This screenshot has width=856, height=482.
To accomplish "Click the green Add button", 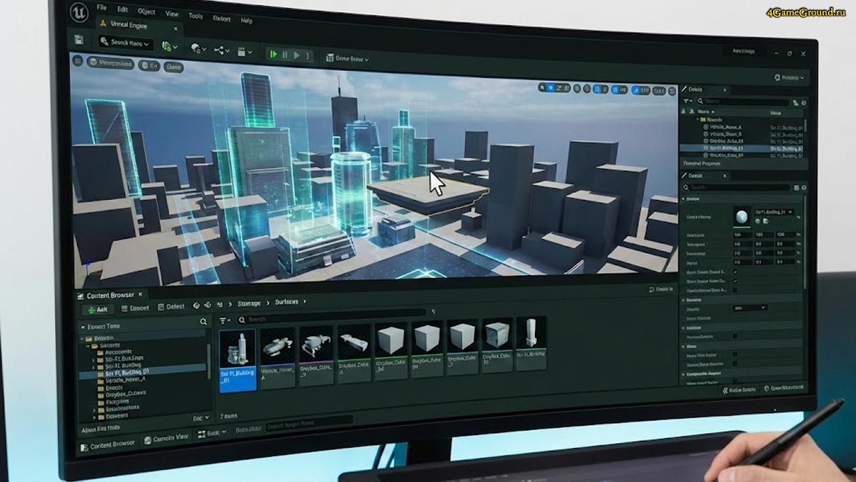I will 98,309.
